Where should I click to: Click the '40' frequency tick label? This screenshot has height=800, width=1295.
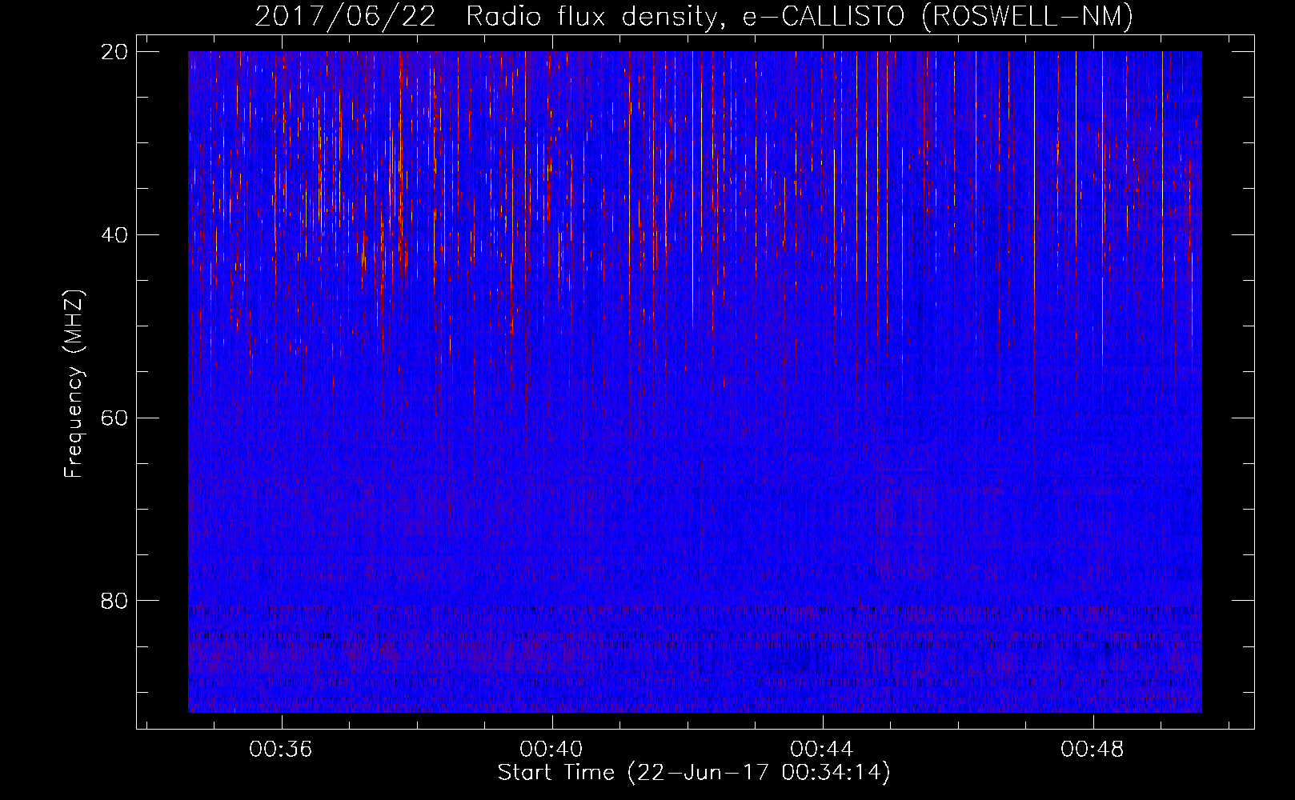tap(114, 234)
